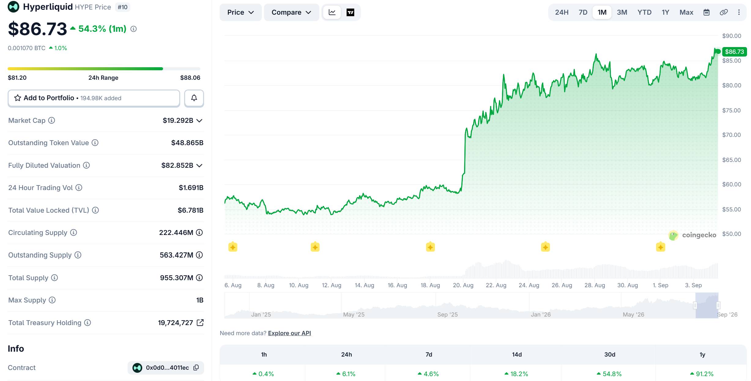Follow the Explore our API link

coord(289,333)
